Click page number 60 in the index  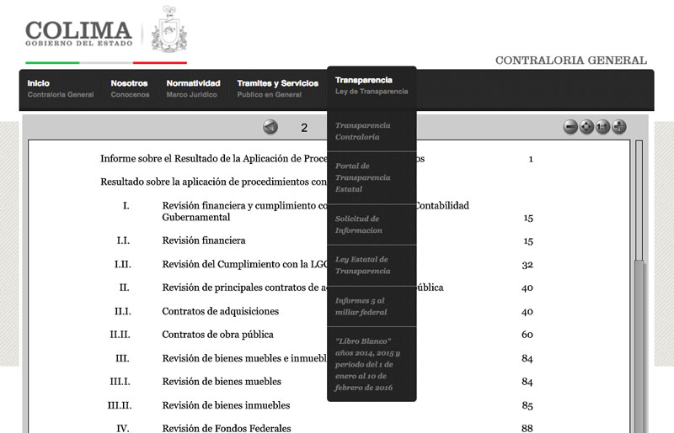[527, 335]
